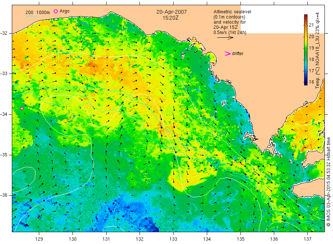Click the 'Argo' legend label
The height and width of the screenshot is (244, 333).
pyautogui.click(x=64, y=11)
